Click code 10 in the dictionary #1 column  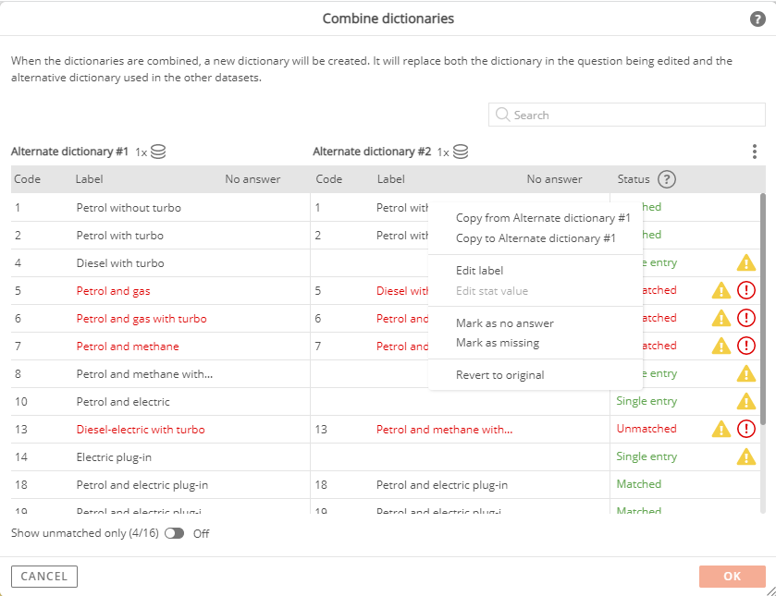(20, 402)
